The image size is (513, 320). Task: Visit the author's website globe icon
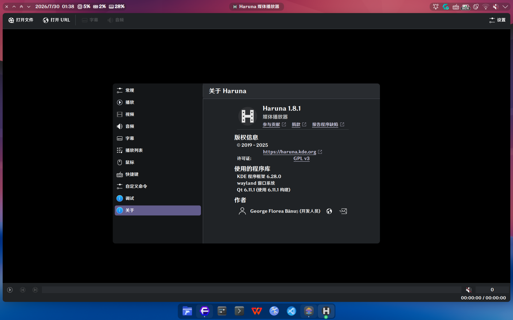[329, 211]
